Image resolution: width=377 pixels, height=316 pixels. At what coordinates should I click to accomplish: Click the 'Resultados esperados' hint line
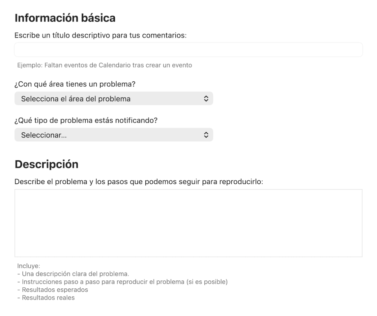(x=53, y=290)
